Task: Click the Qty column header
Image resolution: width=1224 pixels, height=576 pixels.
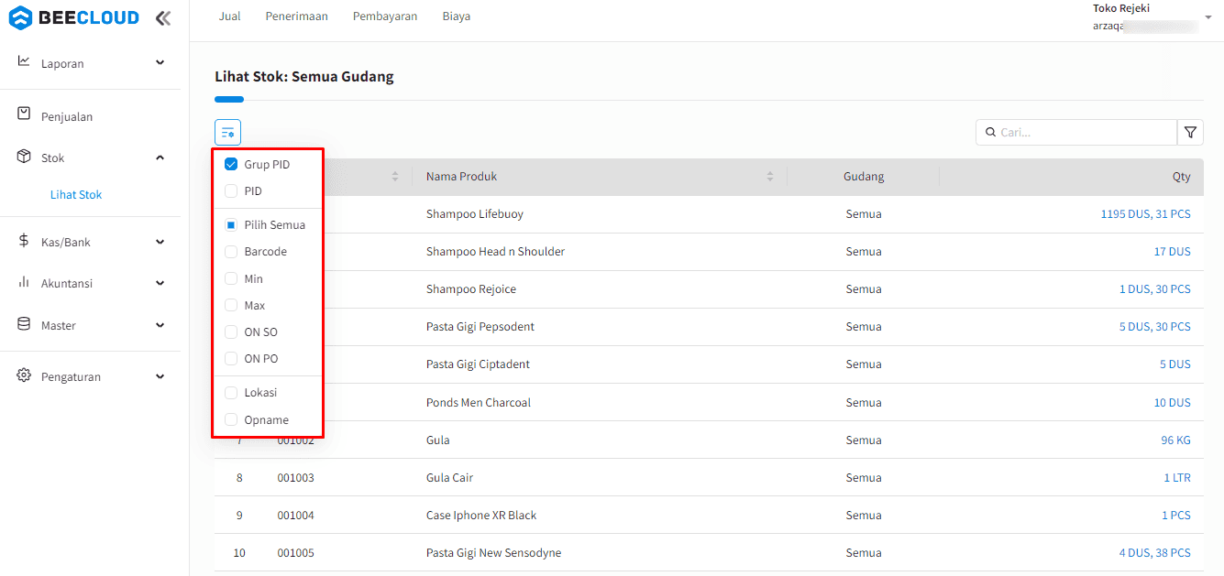Action: (x=1181, y=177)
